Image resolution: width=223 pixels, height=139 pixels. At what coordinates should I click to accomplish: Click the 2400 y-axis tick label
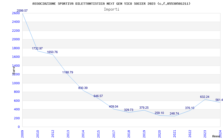tap(16, 22)
